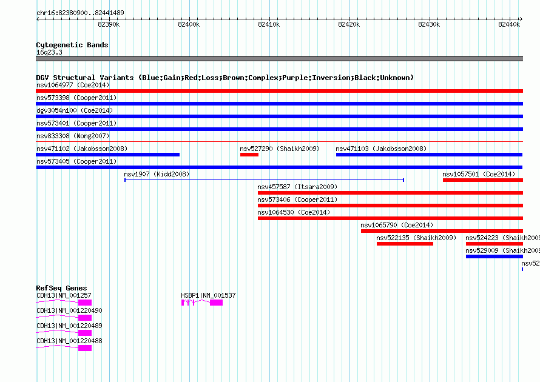Select the nsv833308 (Wong2007) label
Image resolution: width=540 pixels, height=382 pixels.
pos(73,136)
